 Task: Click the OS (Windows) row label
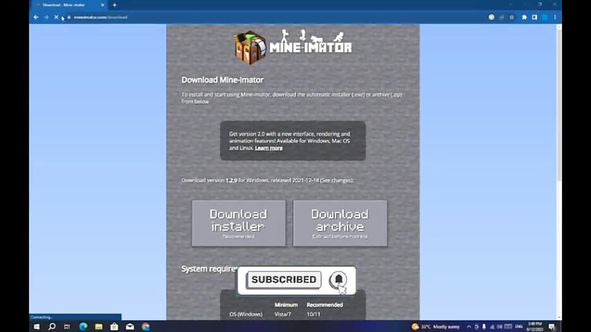(246, 314)
